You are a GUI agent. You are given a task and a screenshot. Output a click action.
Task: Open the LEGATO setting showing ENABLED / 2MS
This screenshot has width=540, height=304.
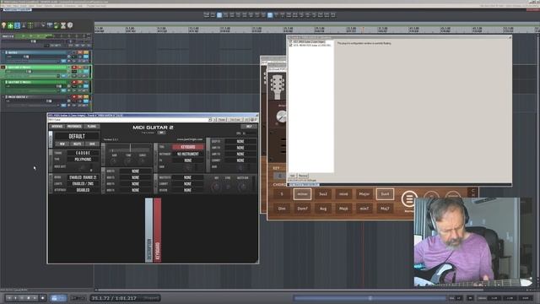point(83,184)
